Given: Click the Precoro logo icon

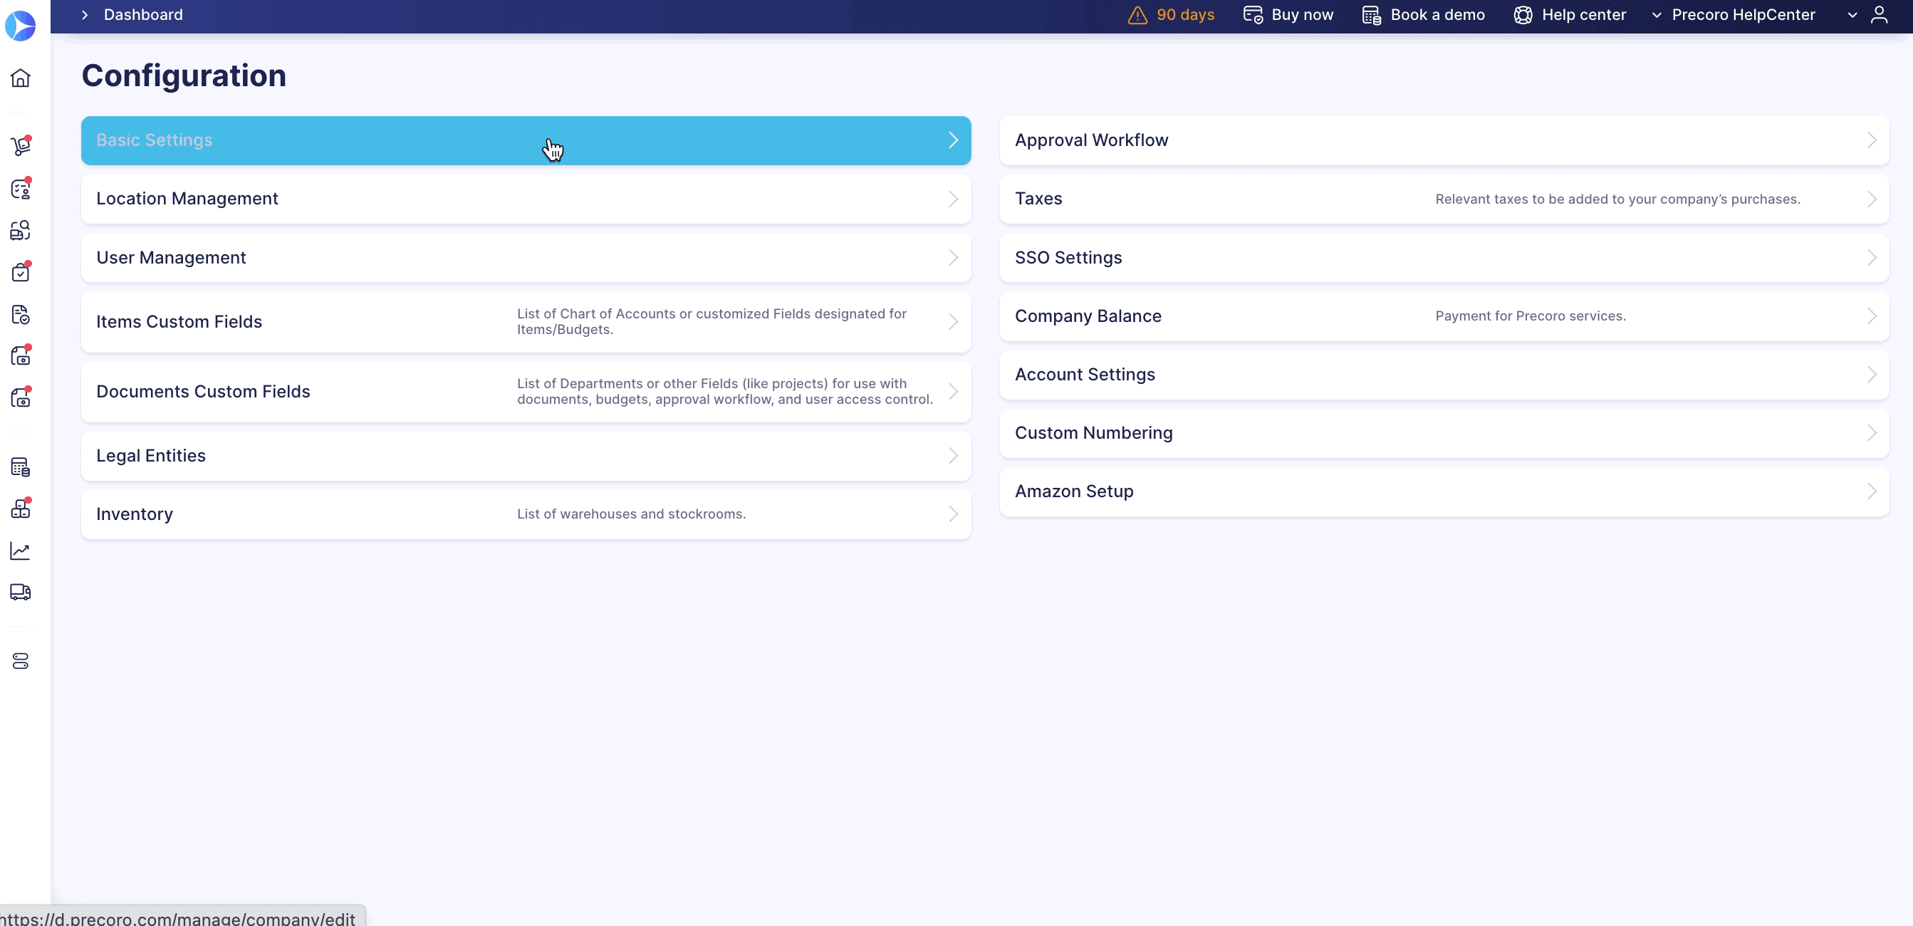Looking at the screenshot, I should coord(20,26).
